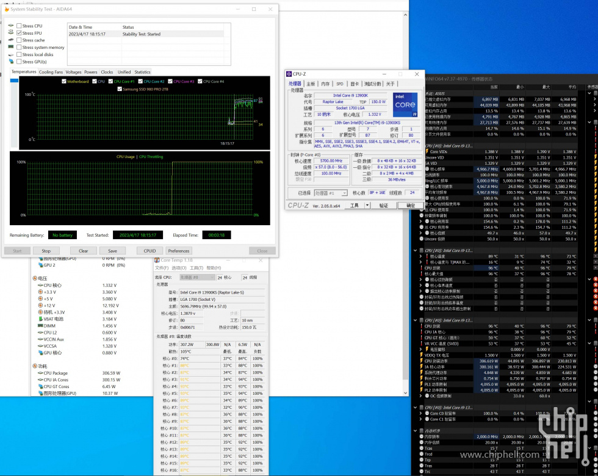Click the icon beside 图形处理器(GPU) power reading
The height and width of the screenshot is (476, 598).
[x=40, y=393]
